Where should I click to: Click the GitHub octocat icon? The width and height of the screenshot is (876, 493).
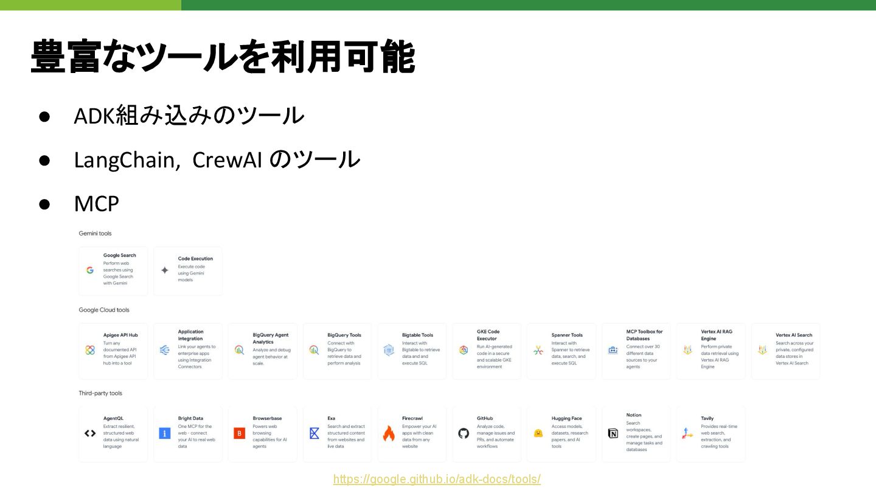click(x=464, y=433)
